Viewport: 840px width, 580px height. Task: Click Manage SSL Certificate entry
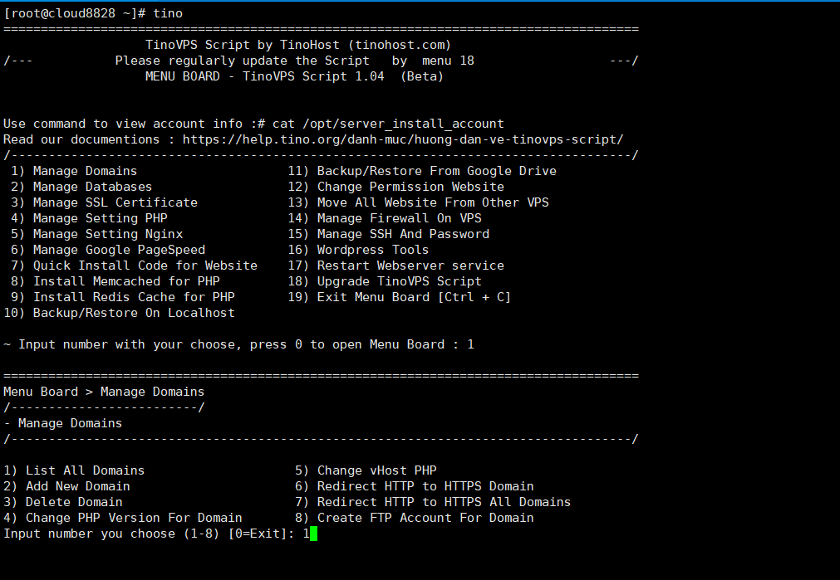104,202
